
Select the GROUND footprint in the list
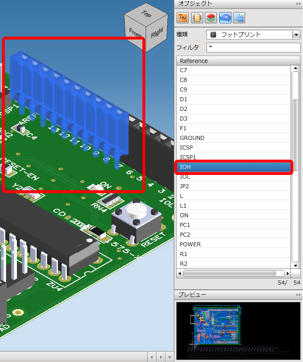click(192, 138)
